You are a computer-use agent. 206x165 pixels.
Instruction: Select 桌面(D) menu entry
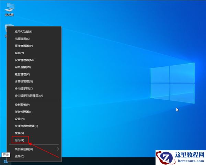click(x=34, y=156)
